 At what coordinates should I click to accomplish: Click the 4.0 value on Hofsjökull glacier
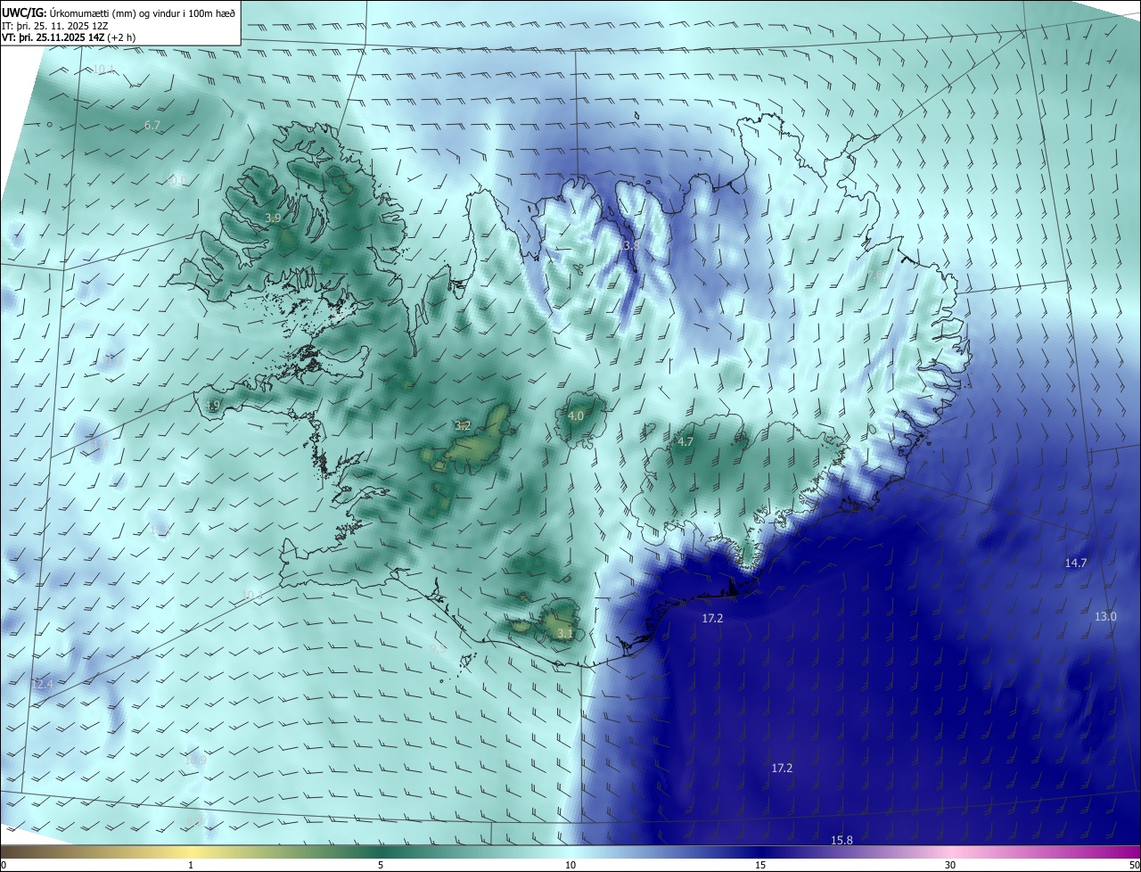576,415
